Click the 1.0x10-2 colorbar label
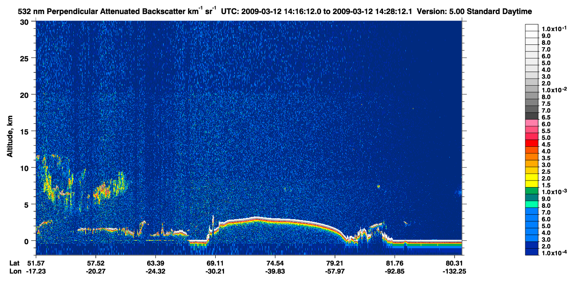571x293 pixels. 554,90
